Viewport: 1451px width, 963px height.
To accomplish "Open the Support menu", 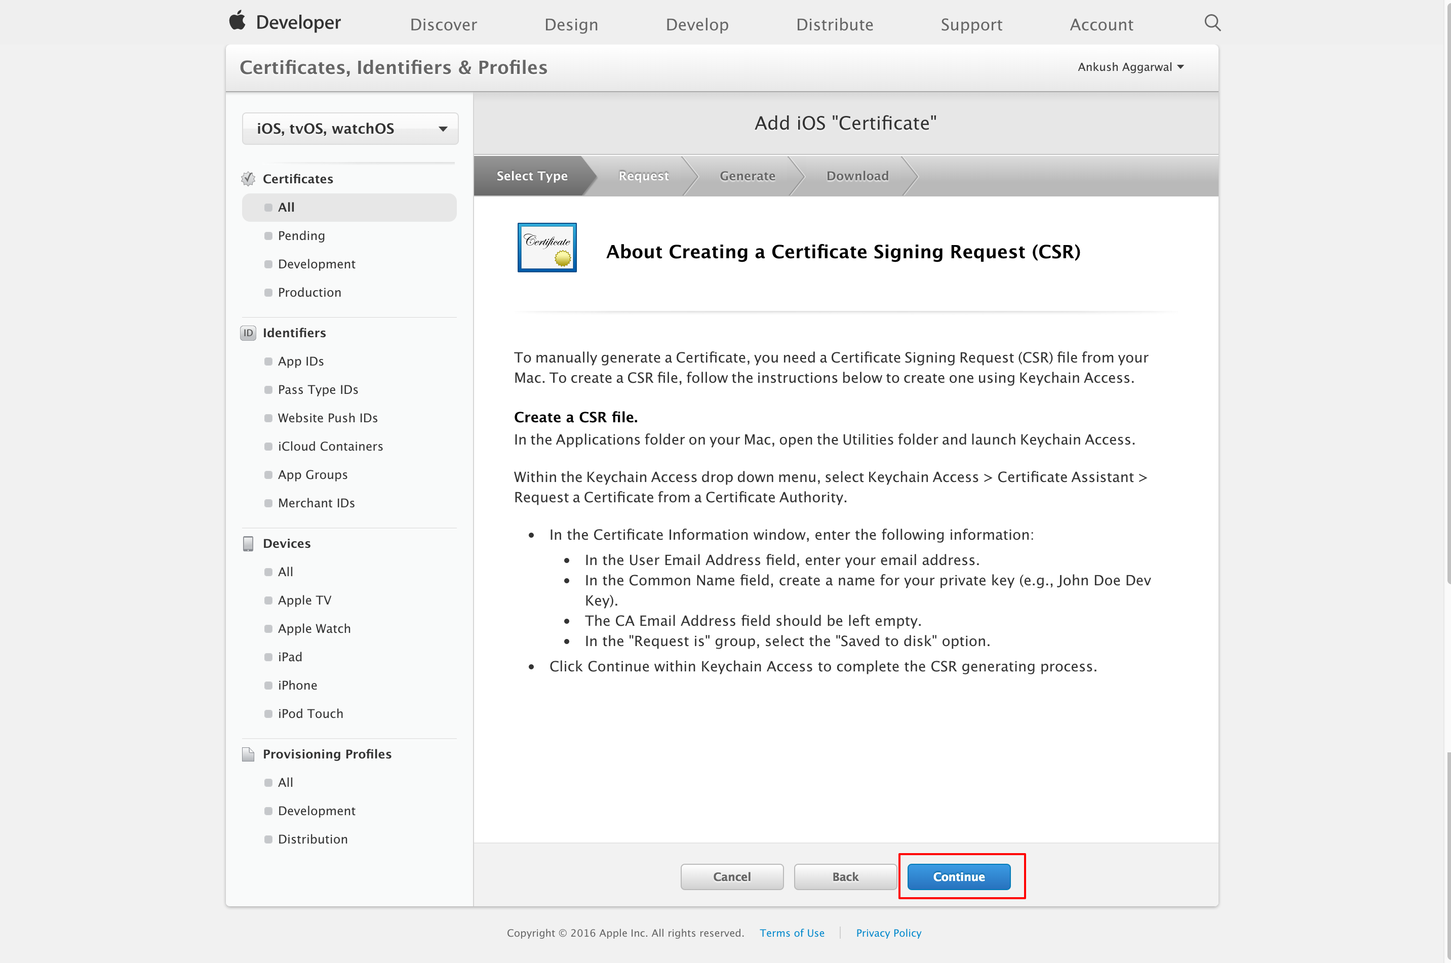I will [971, 25].
